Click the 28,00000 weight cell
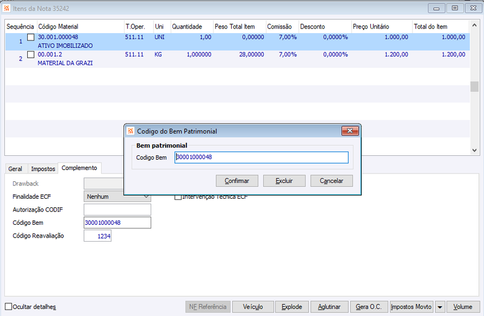 point(251,54)
